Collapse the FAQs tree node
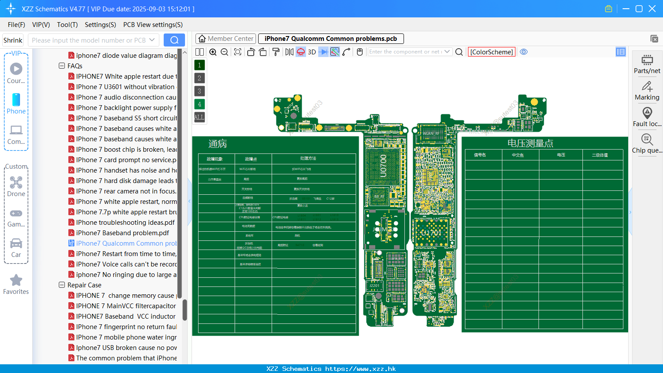The width and height of the screenshot is (663, 373). [x=62, y=66]
